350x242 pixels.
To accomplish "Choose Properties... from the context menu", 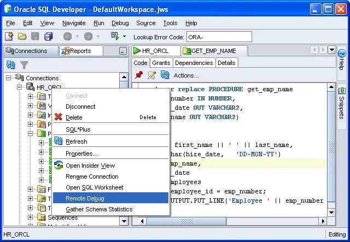I will [x=110, y=154].
